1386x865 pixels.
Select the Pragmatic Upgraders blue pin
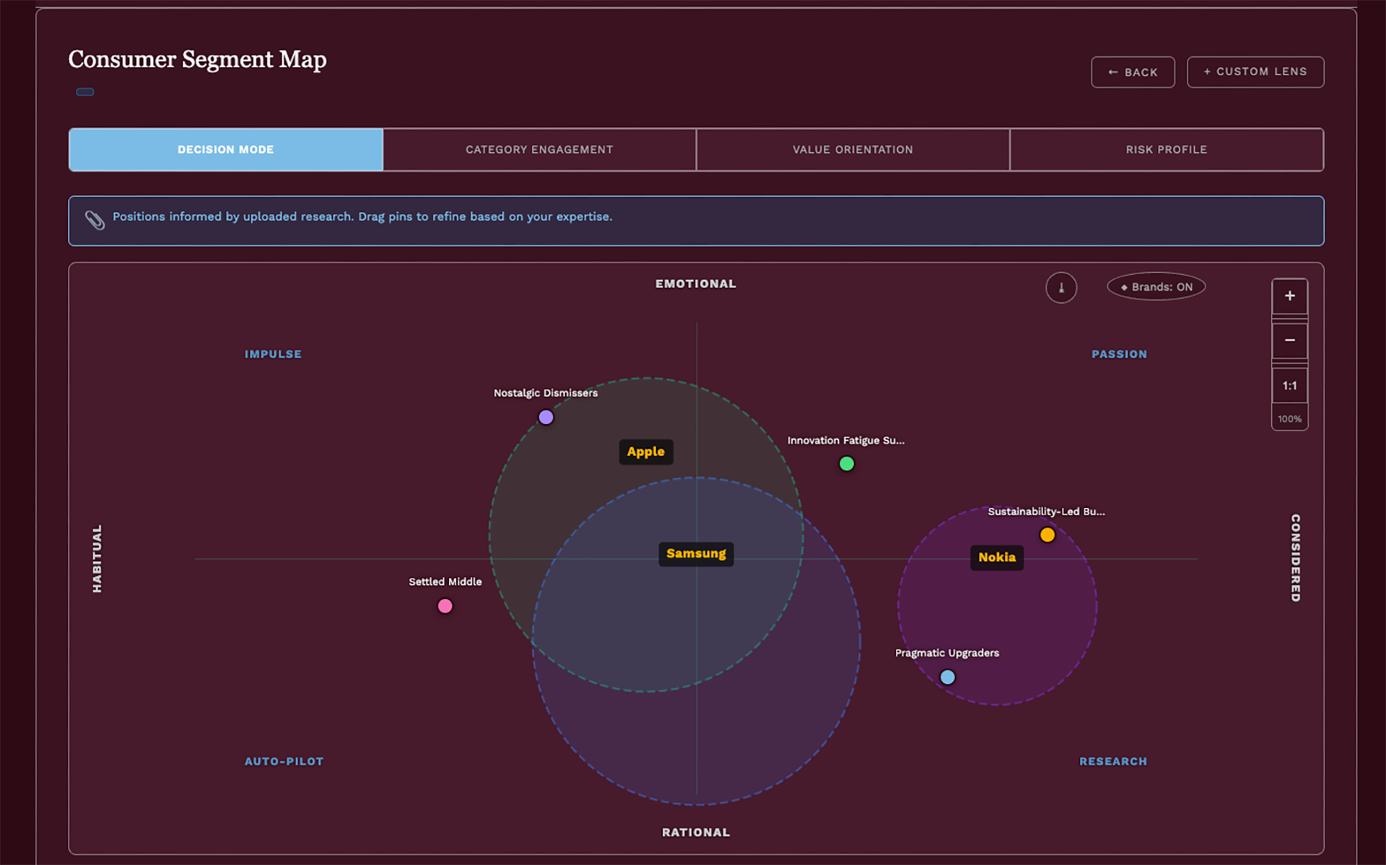point(948,677)
